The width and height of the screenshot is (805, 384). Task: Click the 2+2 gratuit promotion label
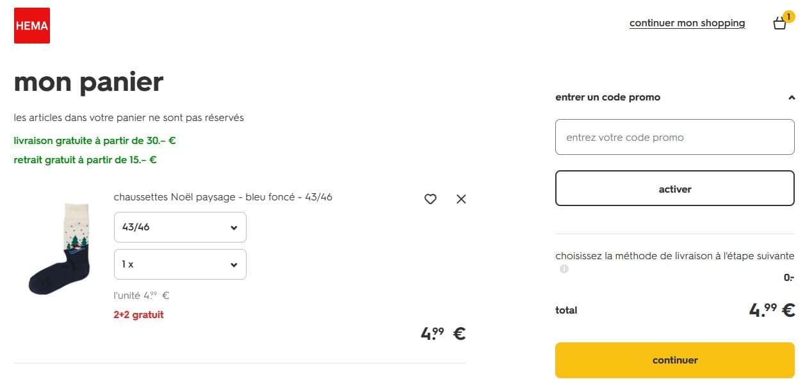pyautogui.click(x=137, y=314)
